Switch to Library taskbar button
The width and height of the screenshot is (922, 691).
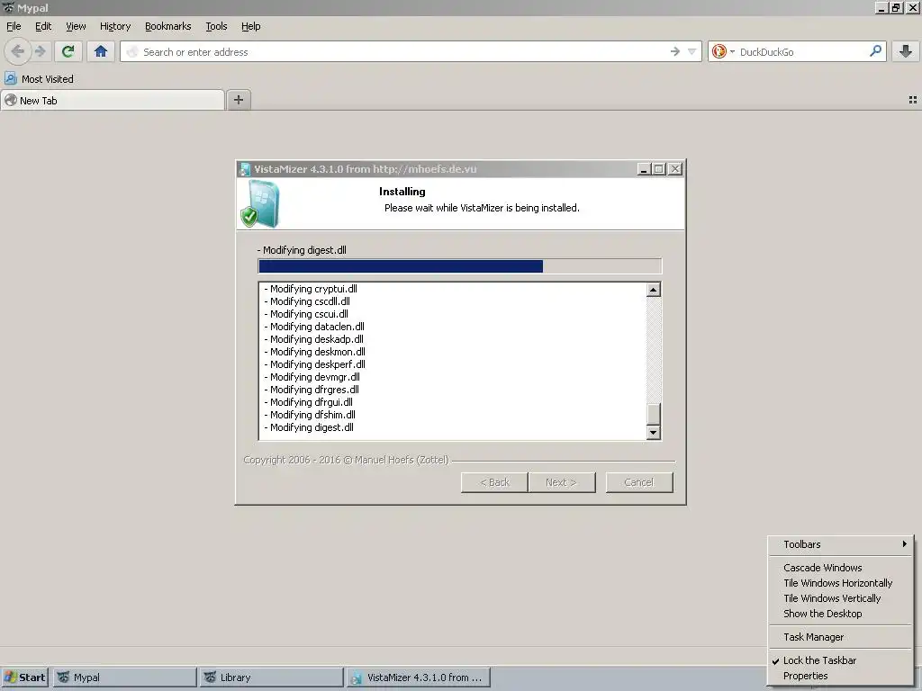[272, 678]
